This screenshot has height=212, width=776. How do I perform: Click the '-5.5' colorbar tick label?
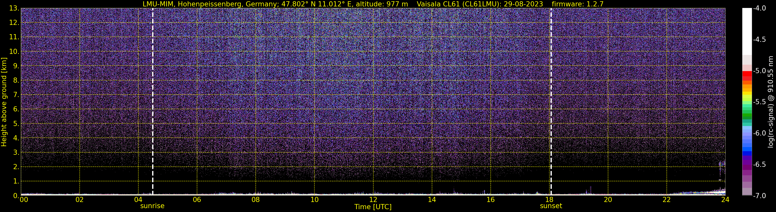click(759, 102)
